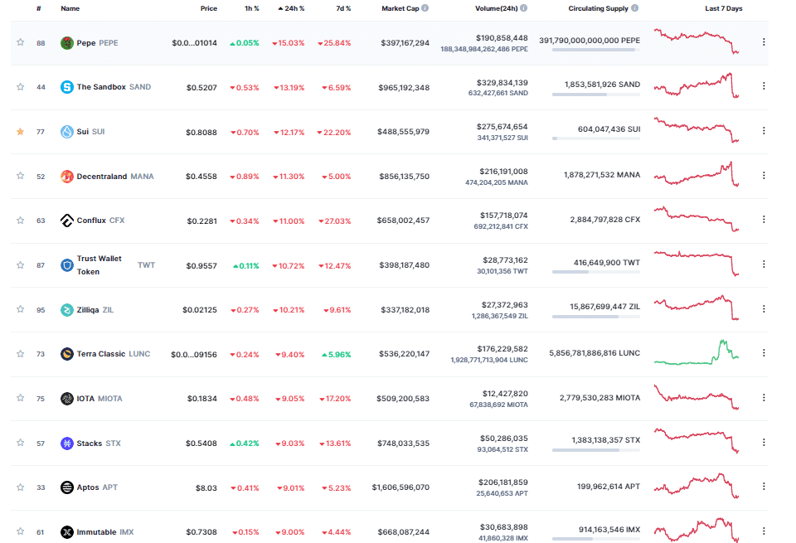Add Terra Classic to watchlist star
Viewport: 796px width, 543px height.
pos(20,354)
